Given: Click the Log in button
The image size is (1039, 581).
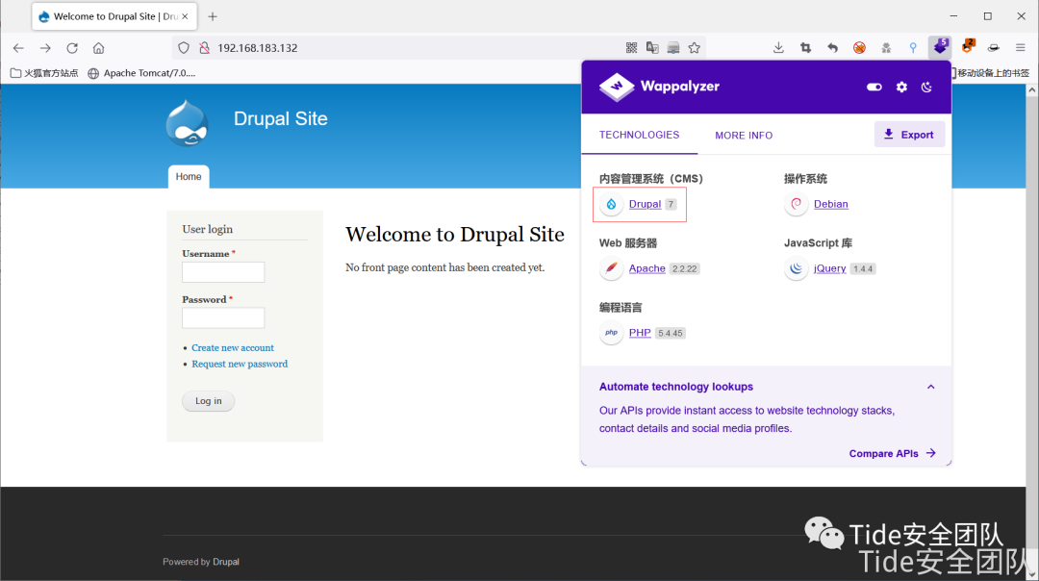Looking at the screenshot, I should pyautogui.click(x=208, y=401).
